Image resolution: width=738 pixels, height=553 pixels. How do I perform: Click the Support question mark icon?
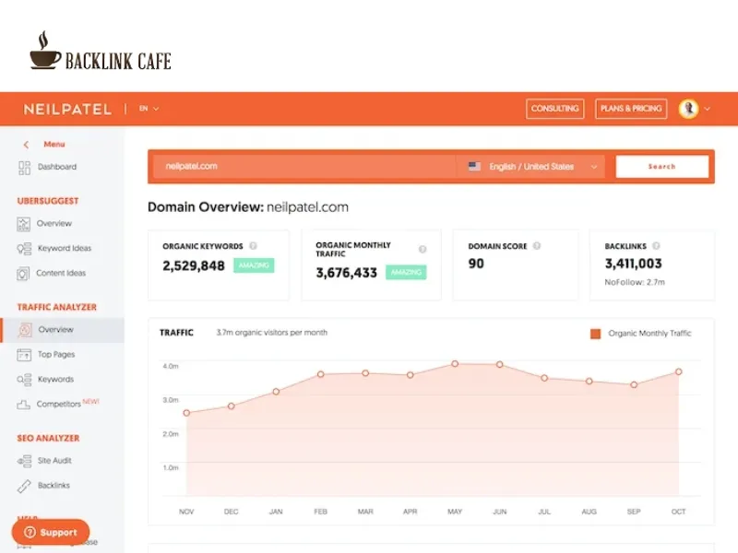pyautogui.click(x=30, y=533)
